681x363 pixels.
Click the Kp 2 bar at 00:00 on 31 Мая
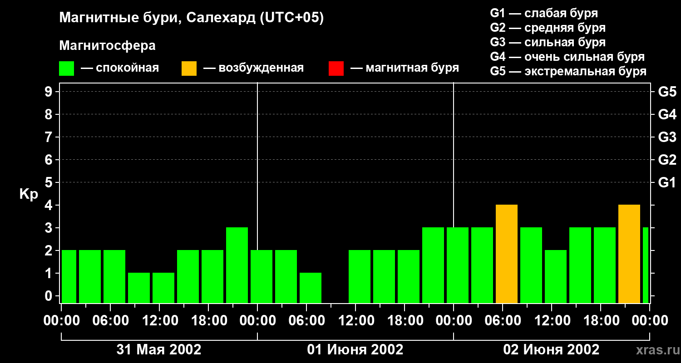coord(69,277)
